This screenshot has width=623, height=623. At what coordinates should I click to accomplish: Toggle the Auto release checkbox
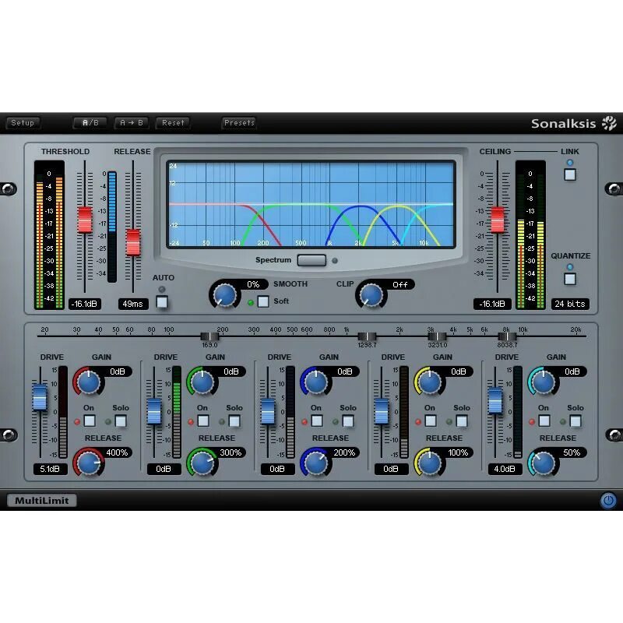point(162,302)
